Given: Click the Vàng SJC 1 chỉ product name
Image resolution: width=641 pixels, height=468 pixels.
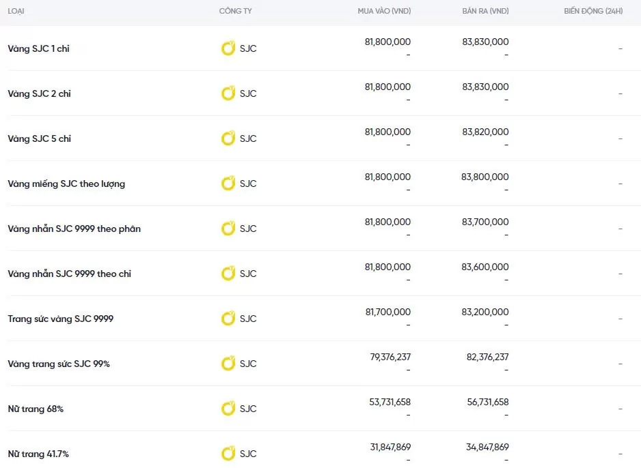Looking at the screenshot, I should click(x=38, y=48).
